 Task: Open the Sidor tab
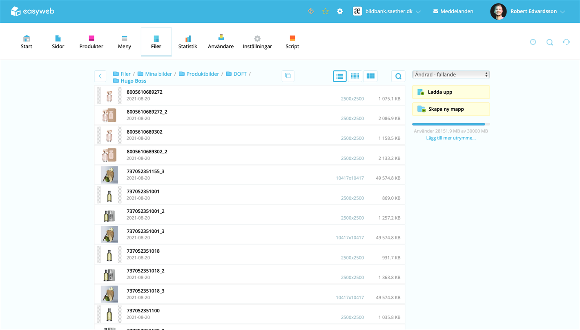pos(58,42)
